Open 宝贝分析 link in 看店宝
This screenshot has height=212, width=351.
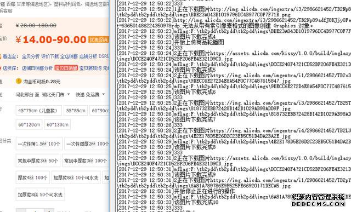tap(31, 56)
